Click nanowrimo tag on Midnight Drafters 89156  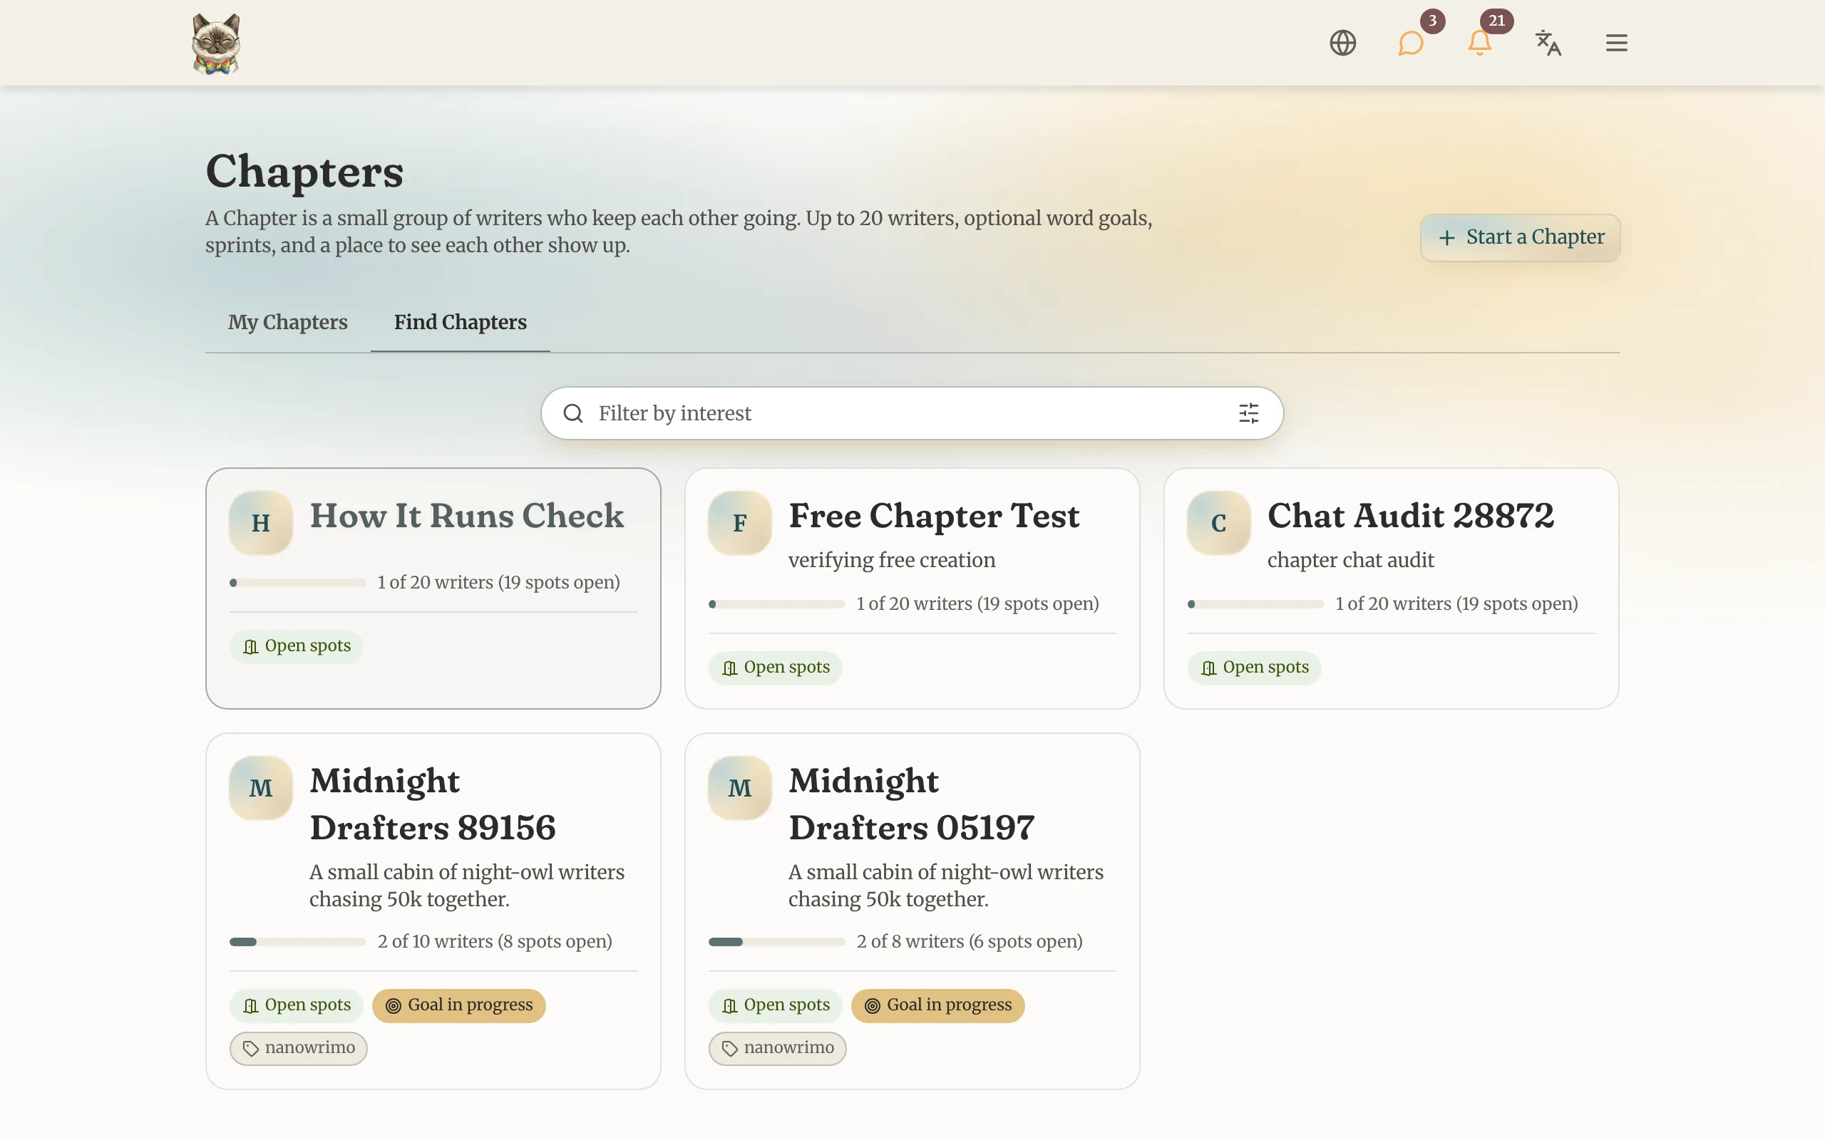pos(299,1048)
